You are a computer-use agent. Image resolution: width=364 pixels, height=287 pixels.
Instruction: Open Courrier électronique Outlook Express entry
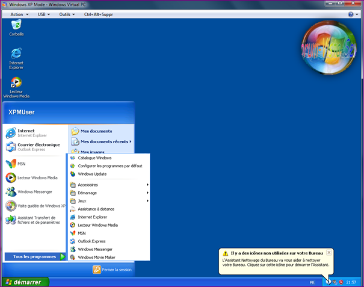pyautogui.click(x=35, y=147)
